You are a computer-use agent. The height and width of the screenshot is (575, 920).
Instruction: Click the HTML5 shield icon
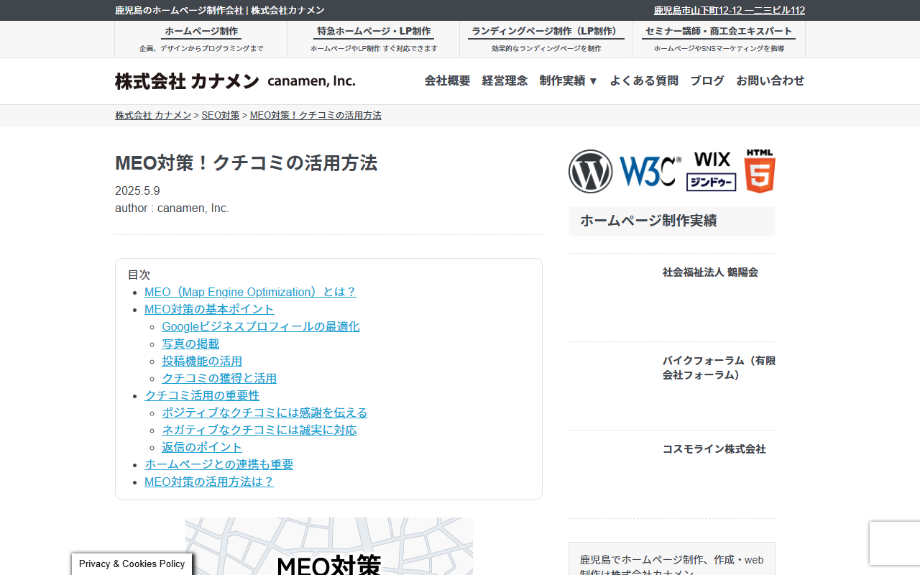[x=760, y=171]
